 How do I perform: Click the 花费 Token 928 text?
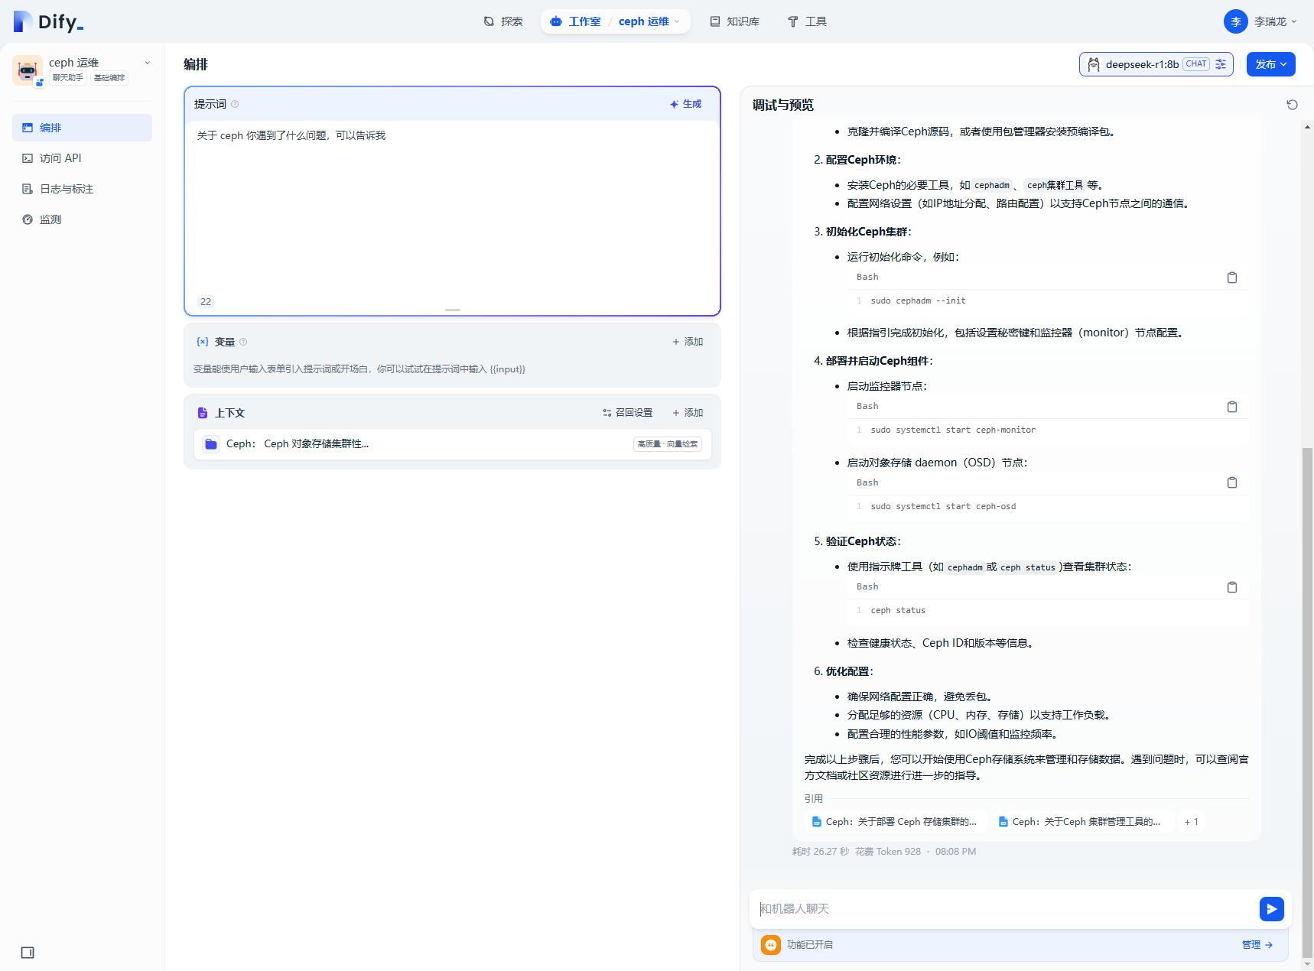888,852
